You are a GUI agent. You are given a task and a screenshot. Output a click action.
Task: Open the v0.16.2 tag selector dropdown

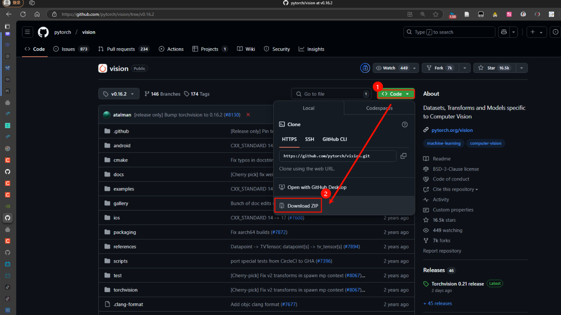pyautogui.click(x=119, y=94)
